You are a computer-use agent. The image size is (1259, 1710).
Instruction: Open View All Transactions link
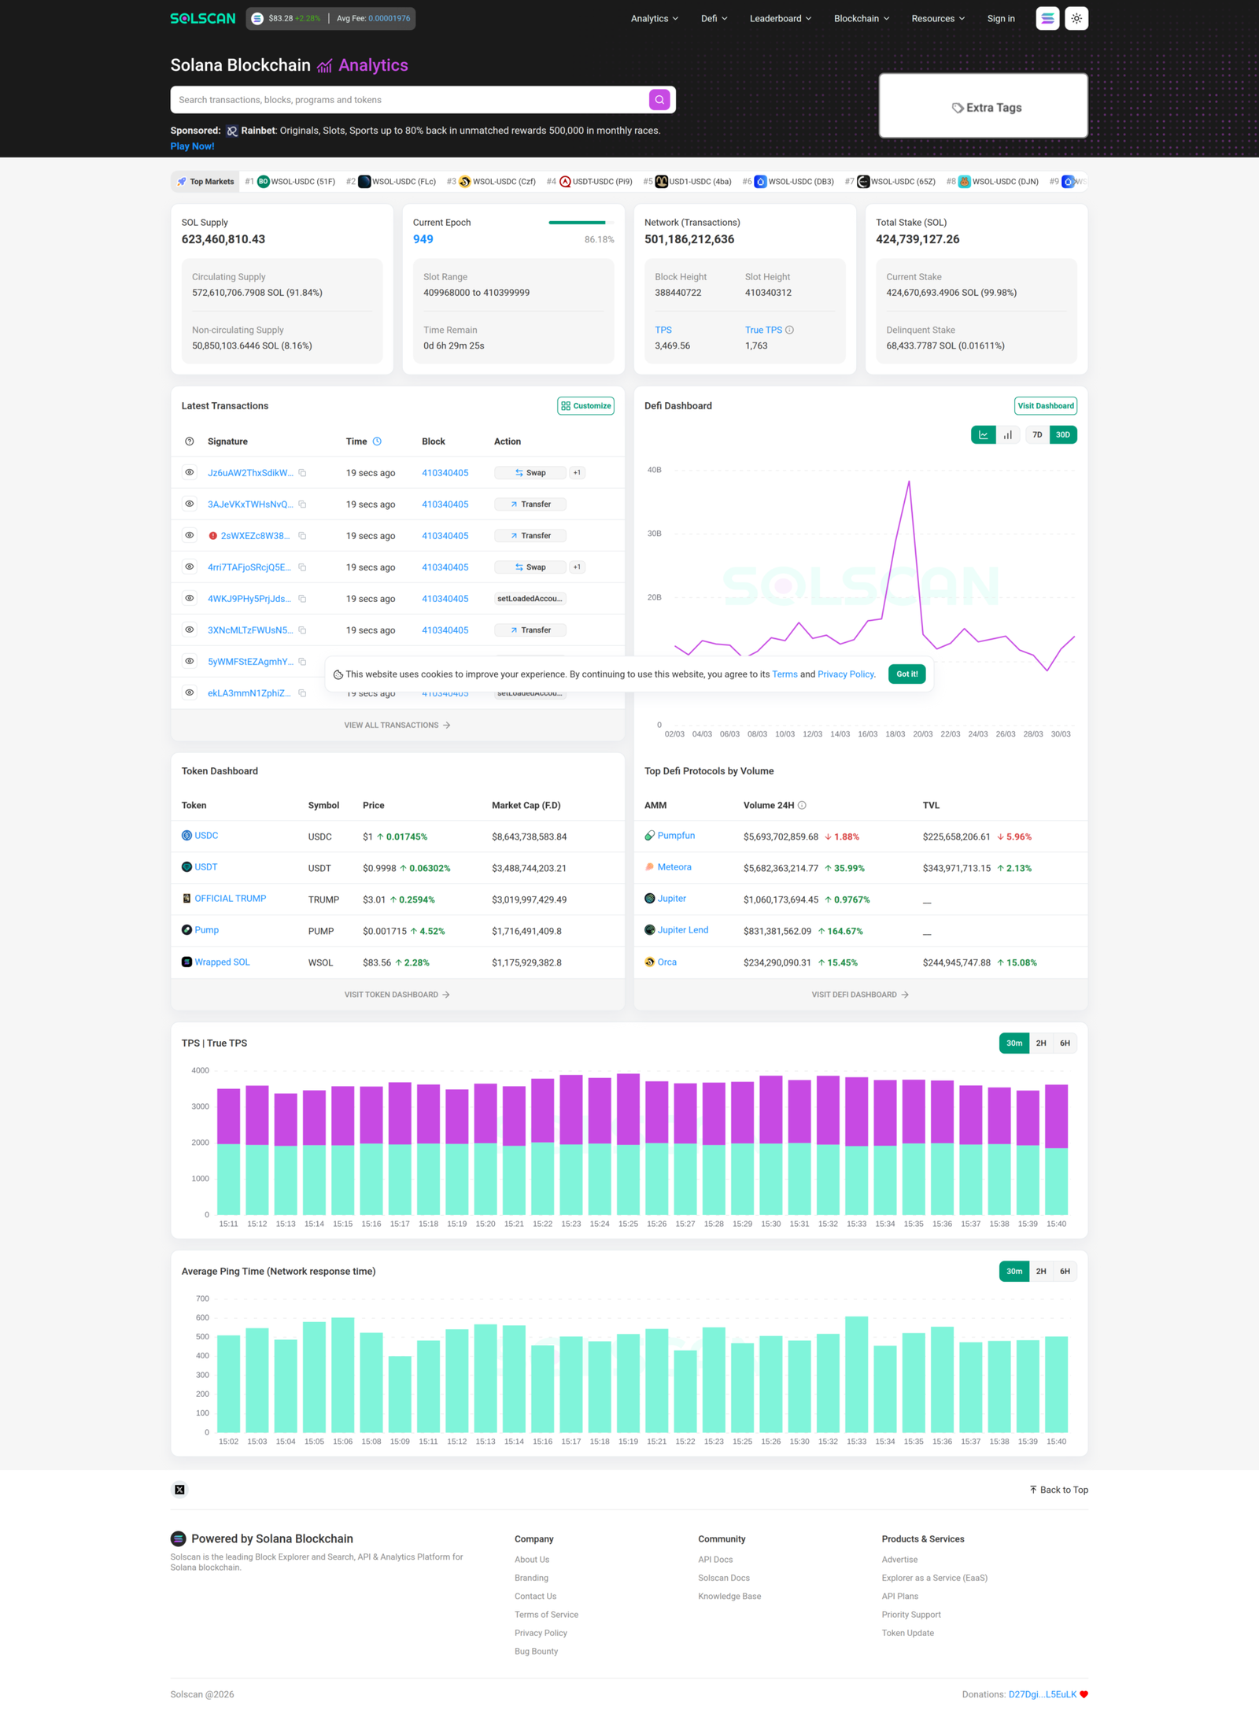point(397,726)
